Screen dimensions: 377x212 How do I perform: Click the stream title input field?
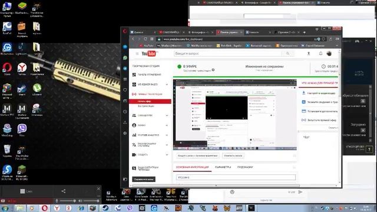236,177
